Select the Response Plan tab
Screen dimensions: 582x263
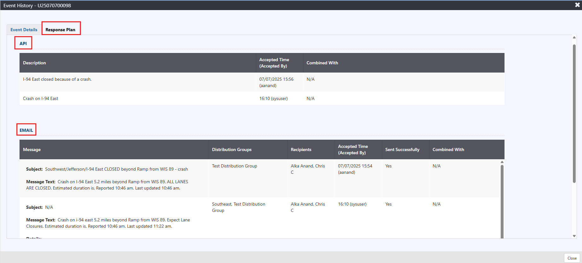(61, 30)
